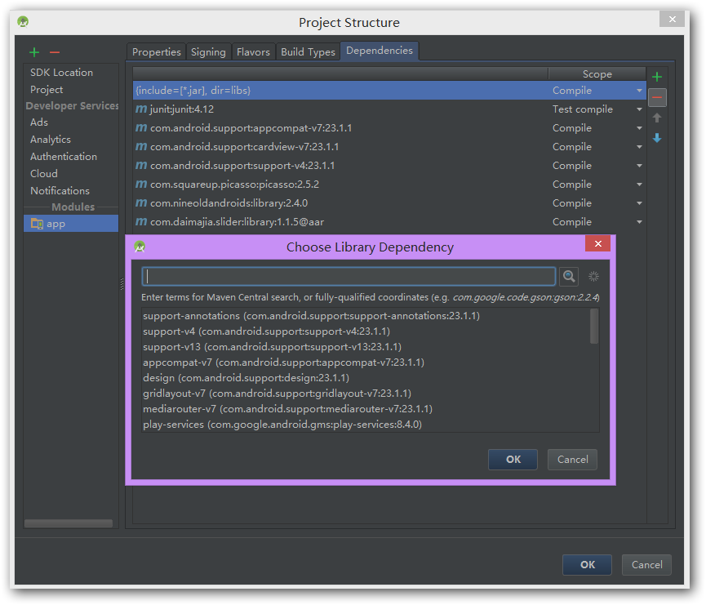Select appcompat-v7 library in dialog list
The width and height of the screenshot is (706, 605).
point(366,363)
